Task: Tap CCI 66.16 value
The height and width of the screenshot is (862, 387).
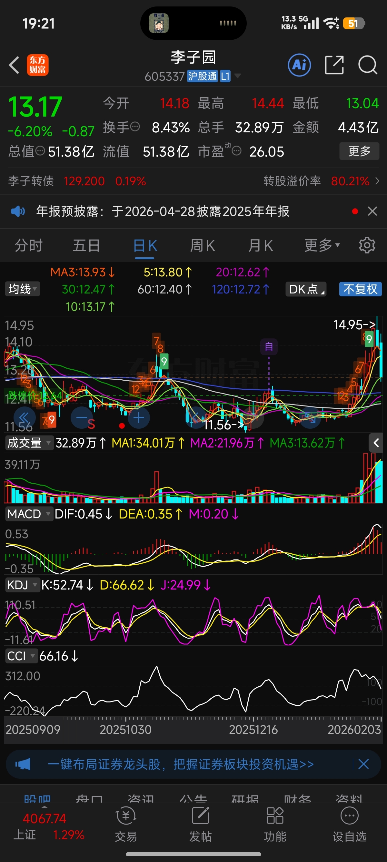Action: click(59, 656)
